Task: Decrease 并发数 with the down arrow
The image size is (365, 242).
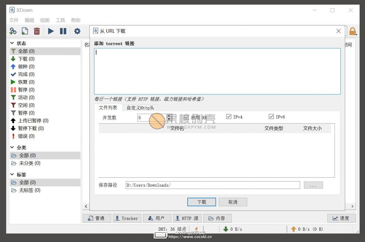Action: point(169,119)
